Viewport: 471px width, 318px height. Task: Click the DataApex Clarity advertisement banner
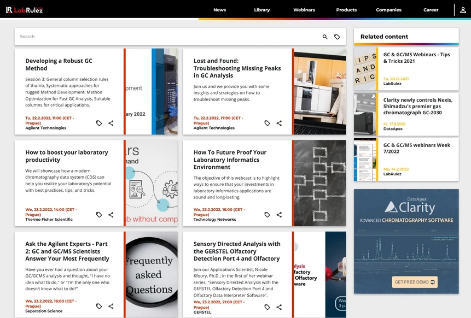coord(406,241)
